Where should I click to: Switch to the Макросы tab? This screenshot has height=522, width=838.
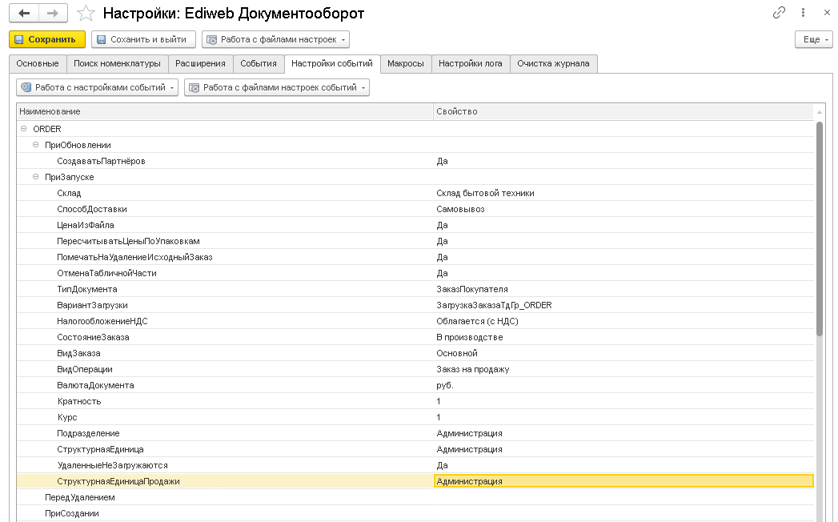click(405, 63)
